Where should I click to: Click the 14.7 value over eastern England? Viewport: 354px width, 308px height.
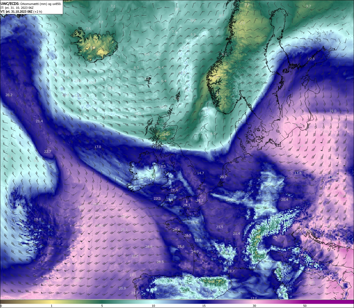201,173
